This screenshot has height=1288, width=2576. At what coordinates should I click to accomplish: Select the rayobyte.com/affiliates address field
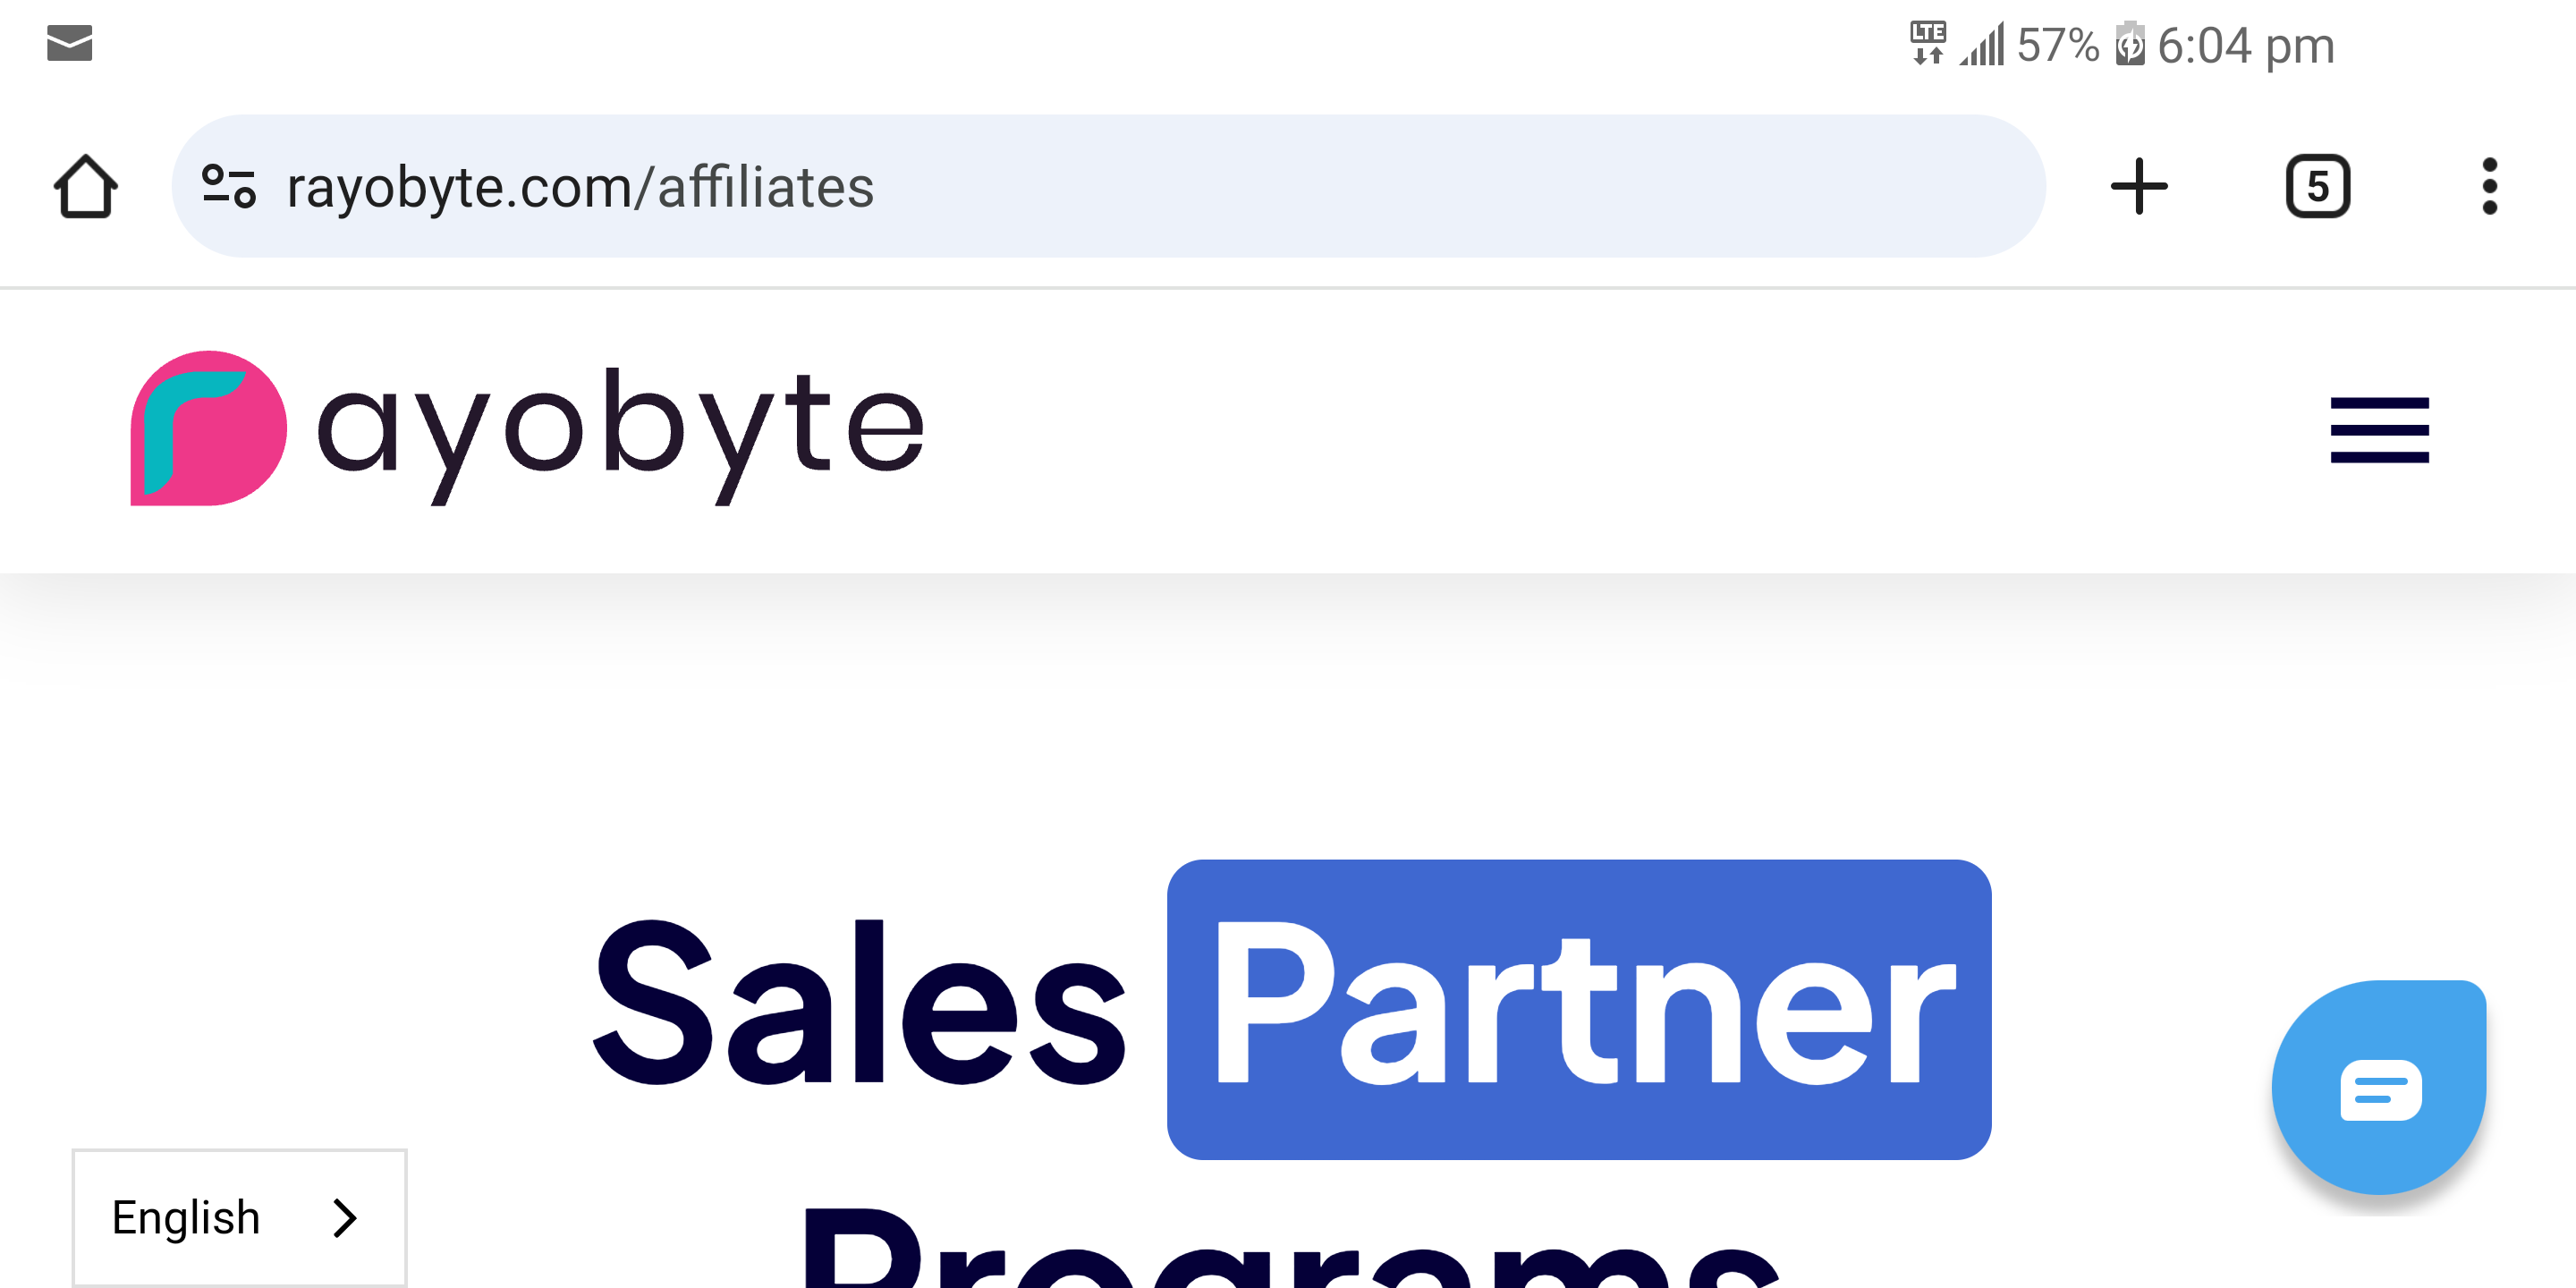click(1108, 186)
